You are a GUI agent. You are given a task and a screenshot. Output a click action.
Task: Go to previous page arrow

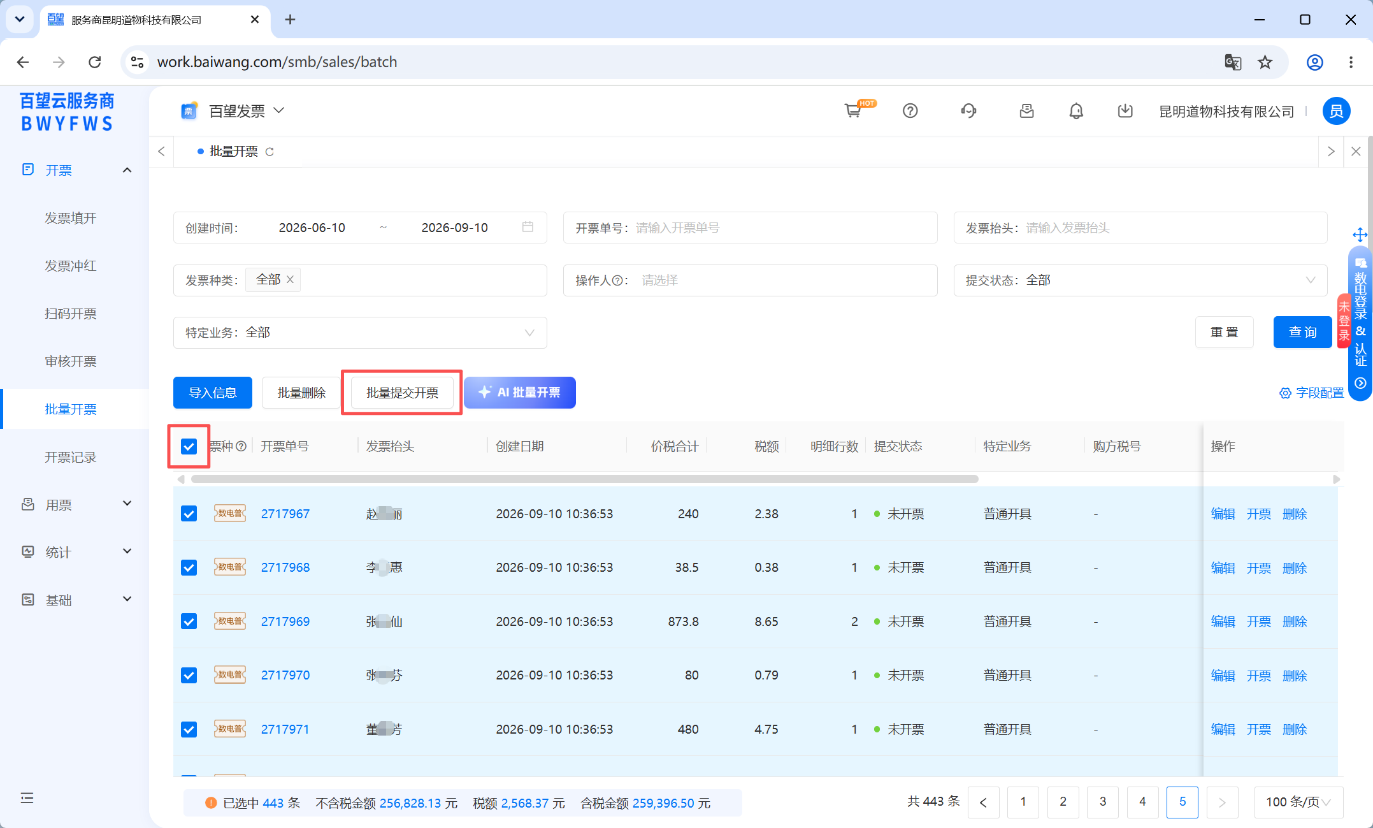click(983, 802)
